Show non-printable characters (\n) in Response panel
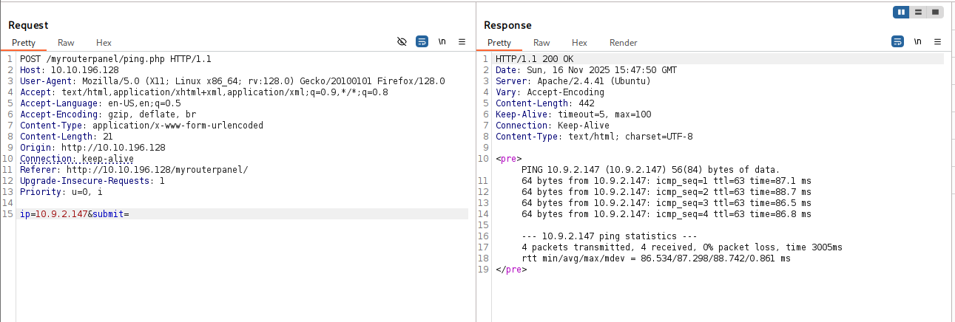The image size is (955, 322). tap(917, 42)
